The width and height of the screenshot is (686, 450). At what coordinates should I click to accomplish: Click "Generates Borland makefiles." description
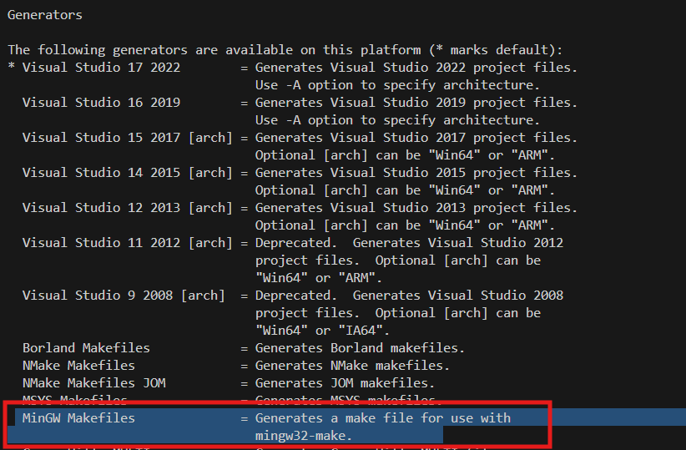pyautogui.click(x=360, y=348)
